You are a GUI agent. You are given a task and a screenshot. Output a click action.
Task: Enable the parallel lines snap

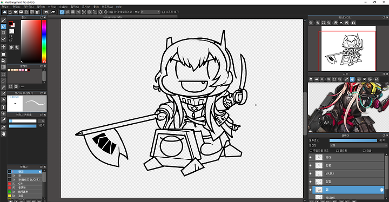coord(68,12)
